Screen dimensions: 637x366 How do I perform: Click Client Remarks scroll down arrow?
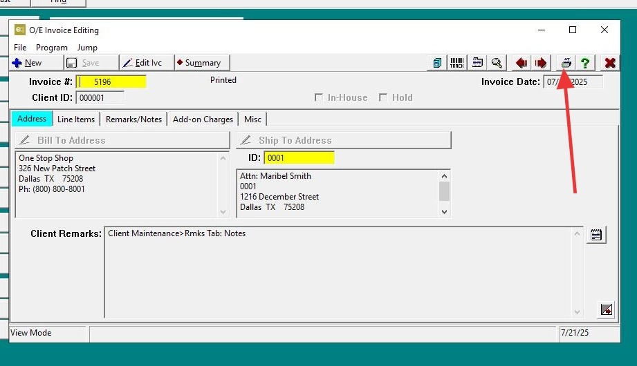577,311
